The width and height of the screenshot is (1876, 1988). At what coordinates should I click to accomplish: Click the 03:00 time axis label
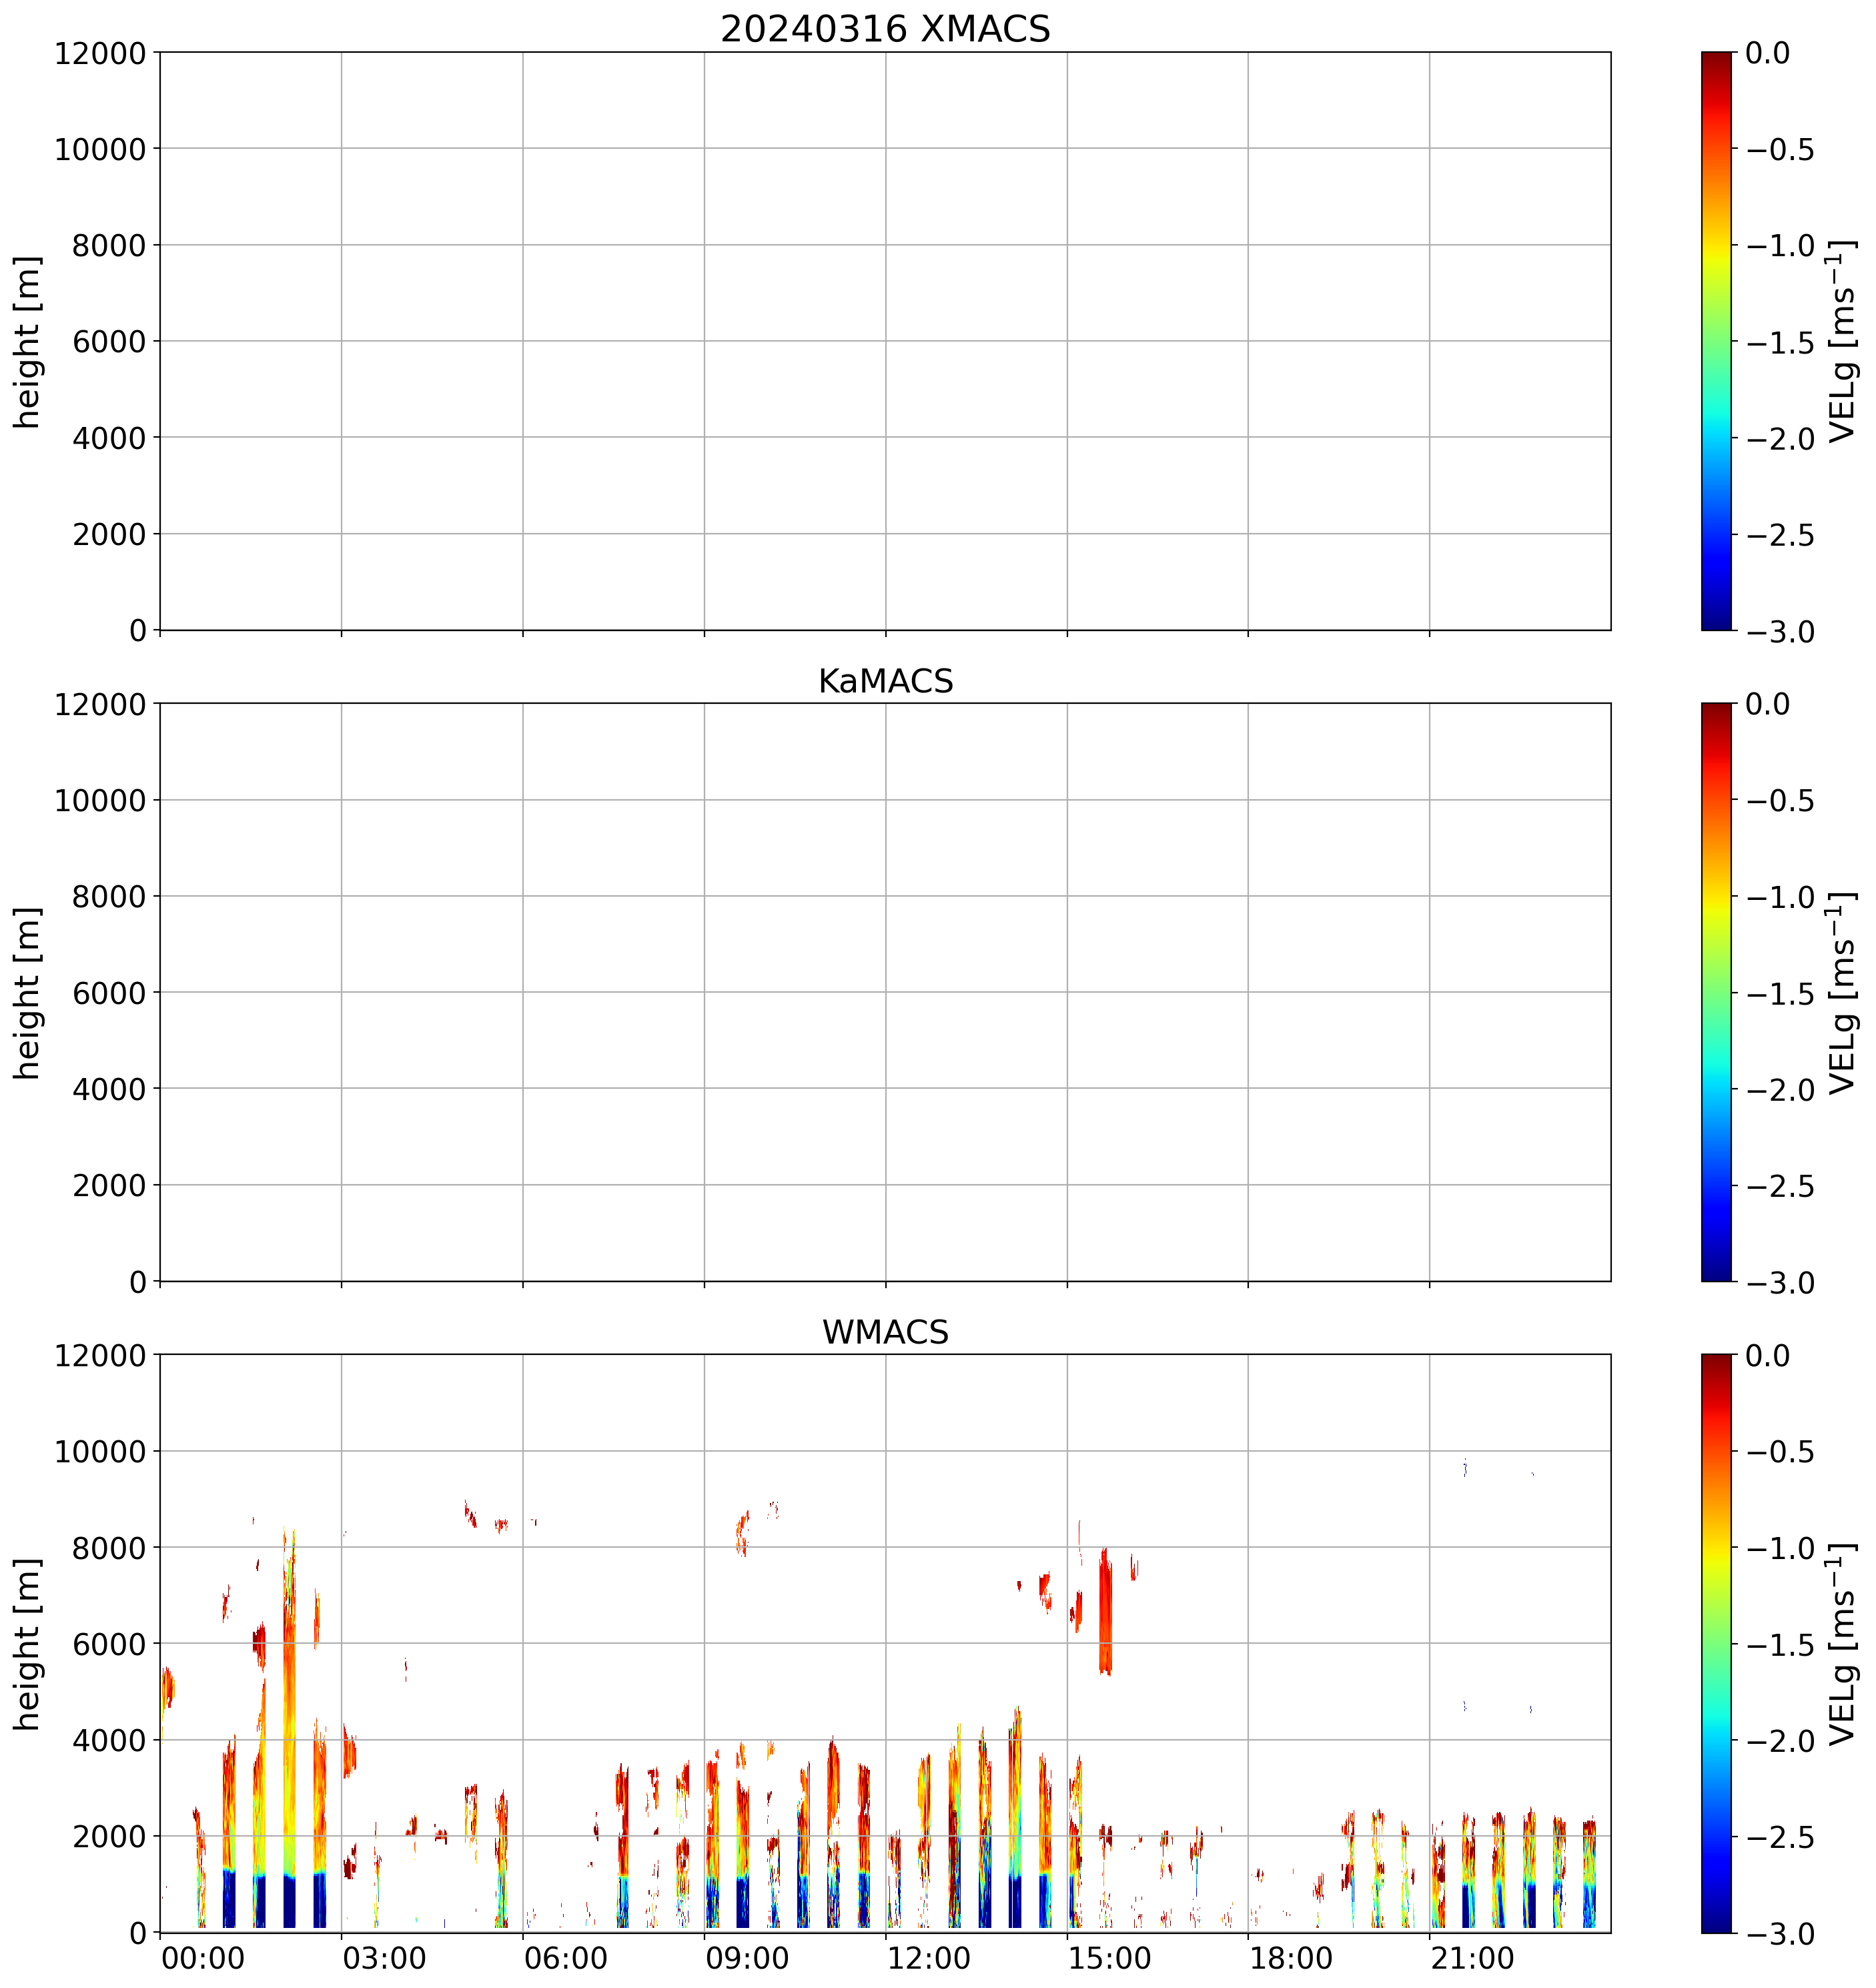[384, 1958]
